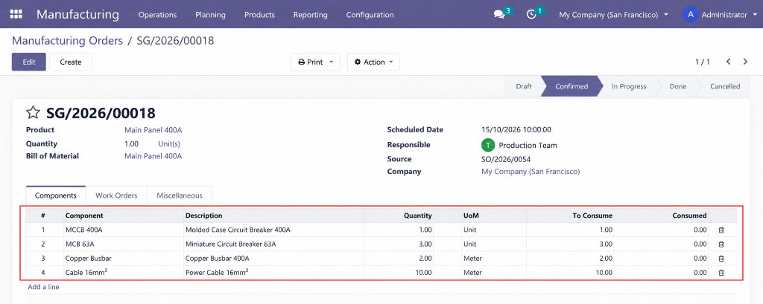The height and width of the screenshot is (304, 763).
Task: Click the Unit(s) unit of measure link
Action: (169, 143)
